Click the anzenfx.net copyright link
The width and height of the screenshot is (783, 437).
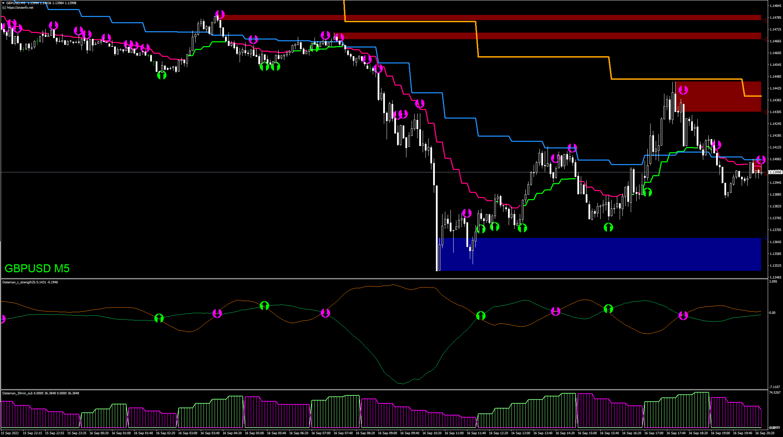click(x=18, y=8)
